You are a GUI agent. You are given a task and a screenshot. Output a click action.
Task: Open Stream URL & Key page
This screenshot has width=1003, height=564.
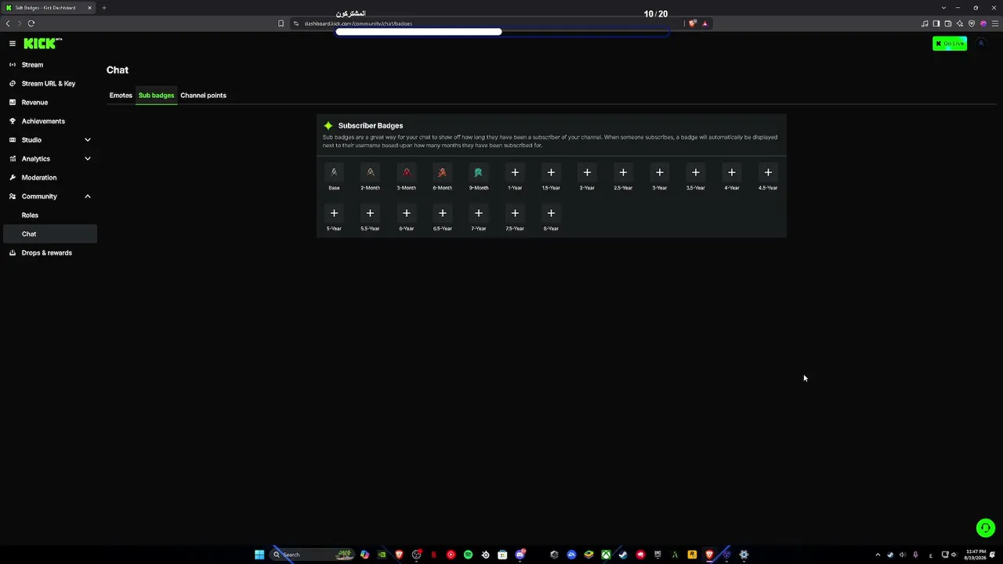point(49,84)
